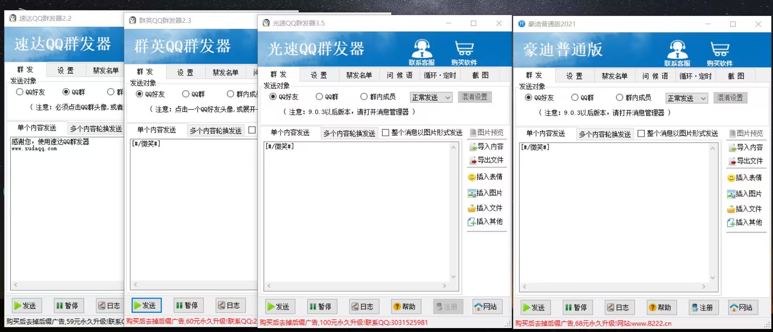Image resolution: width=773 pixels, height=332 pixels.
Task: Click horizontal scrollbar right arrow in 豪迪普通版 editor
Action: point(704,286)
